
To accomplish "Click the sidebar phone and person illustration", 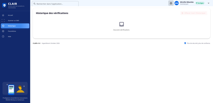I will point(15,88).
